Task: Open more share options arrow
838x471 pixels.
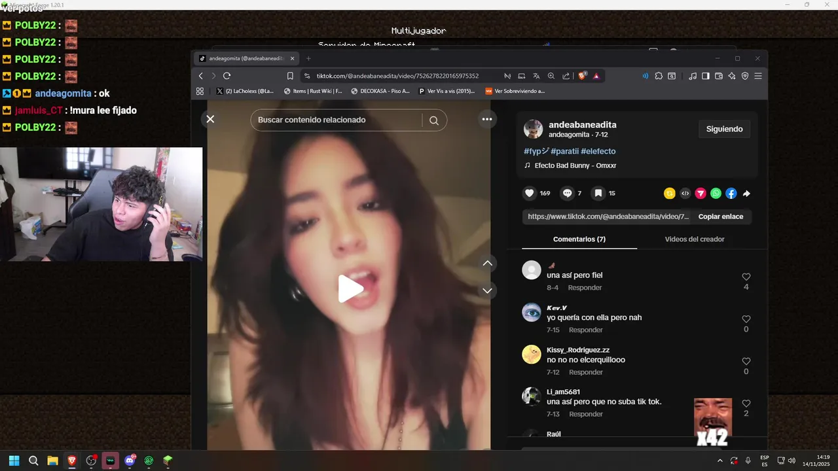Action: 746,193
